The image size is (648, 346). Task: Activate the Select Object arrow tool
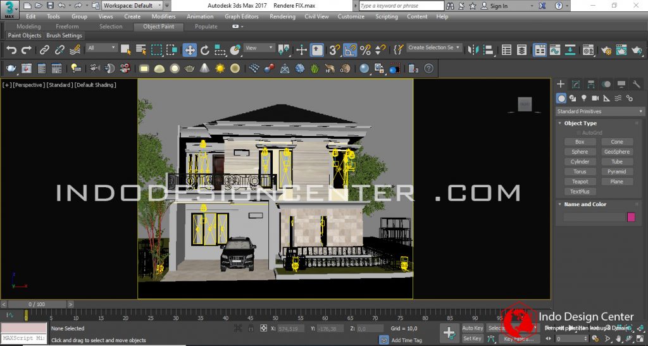[x=126, y=50]
